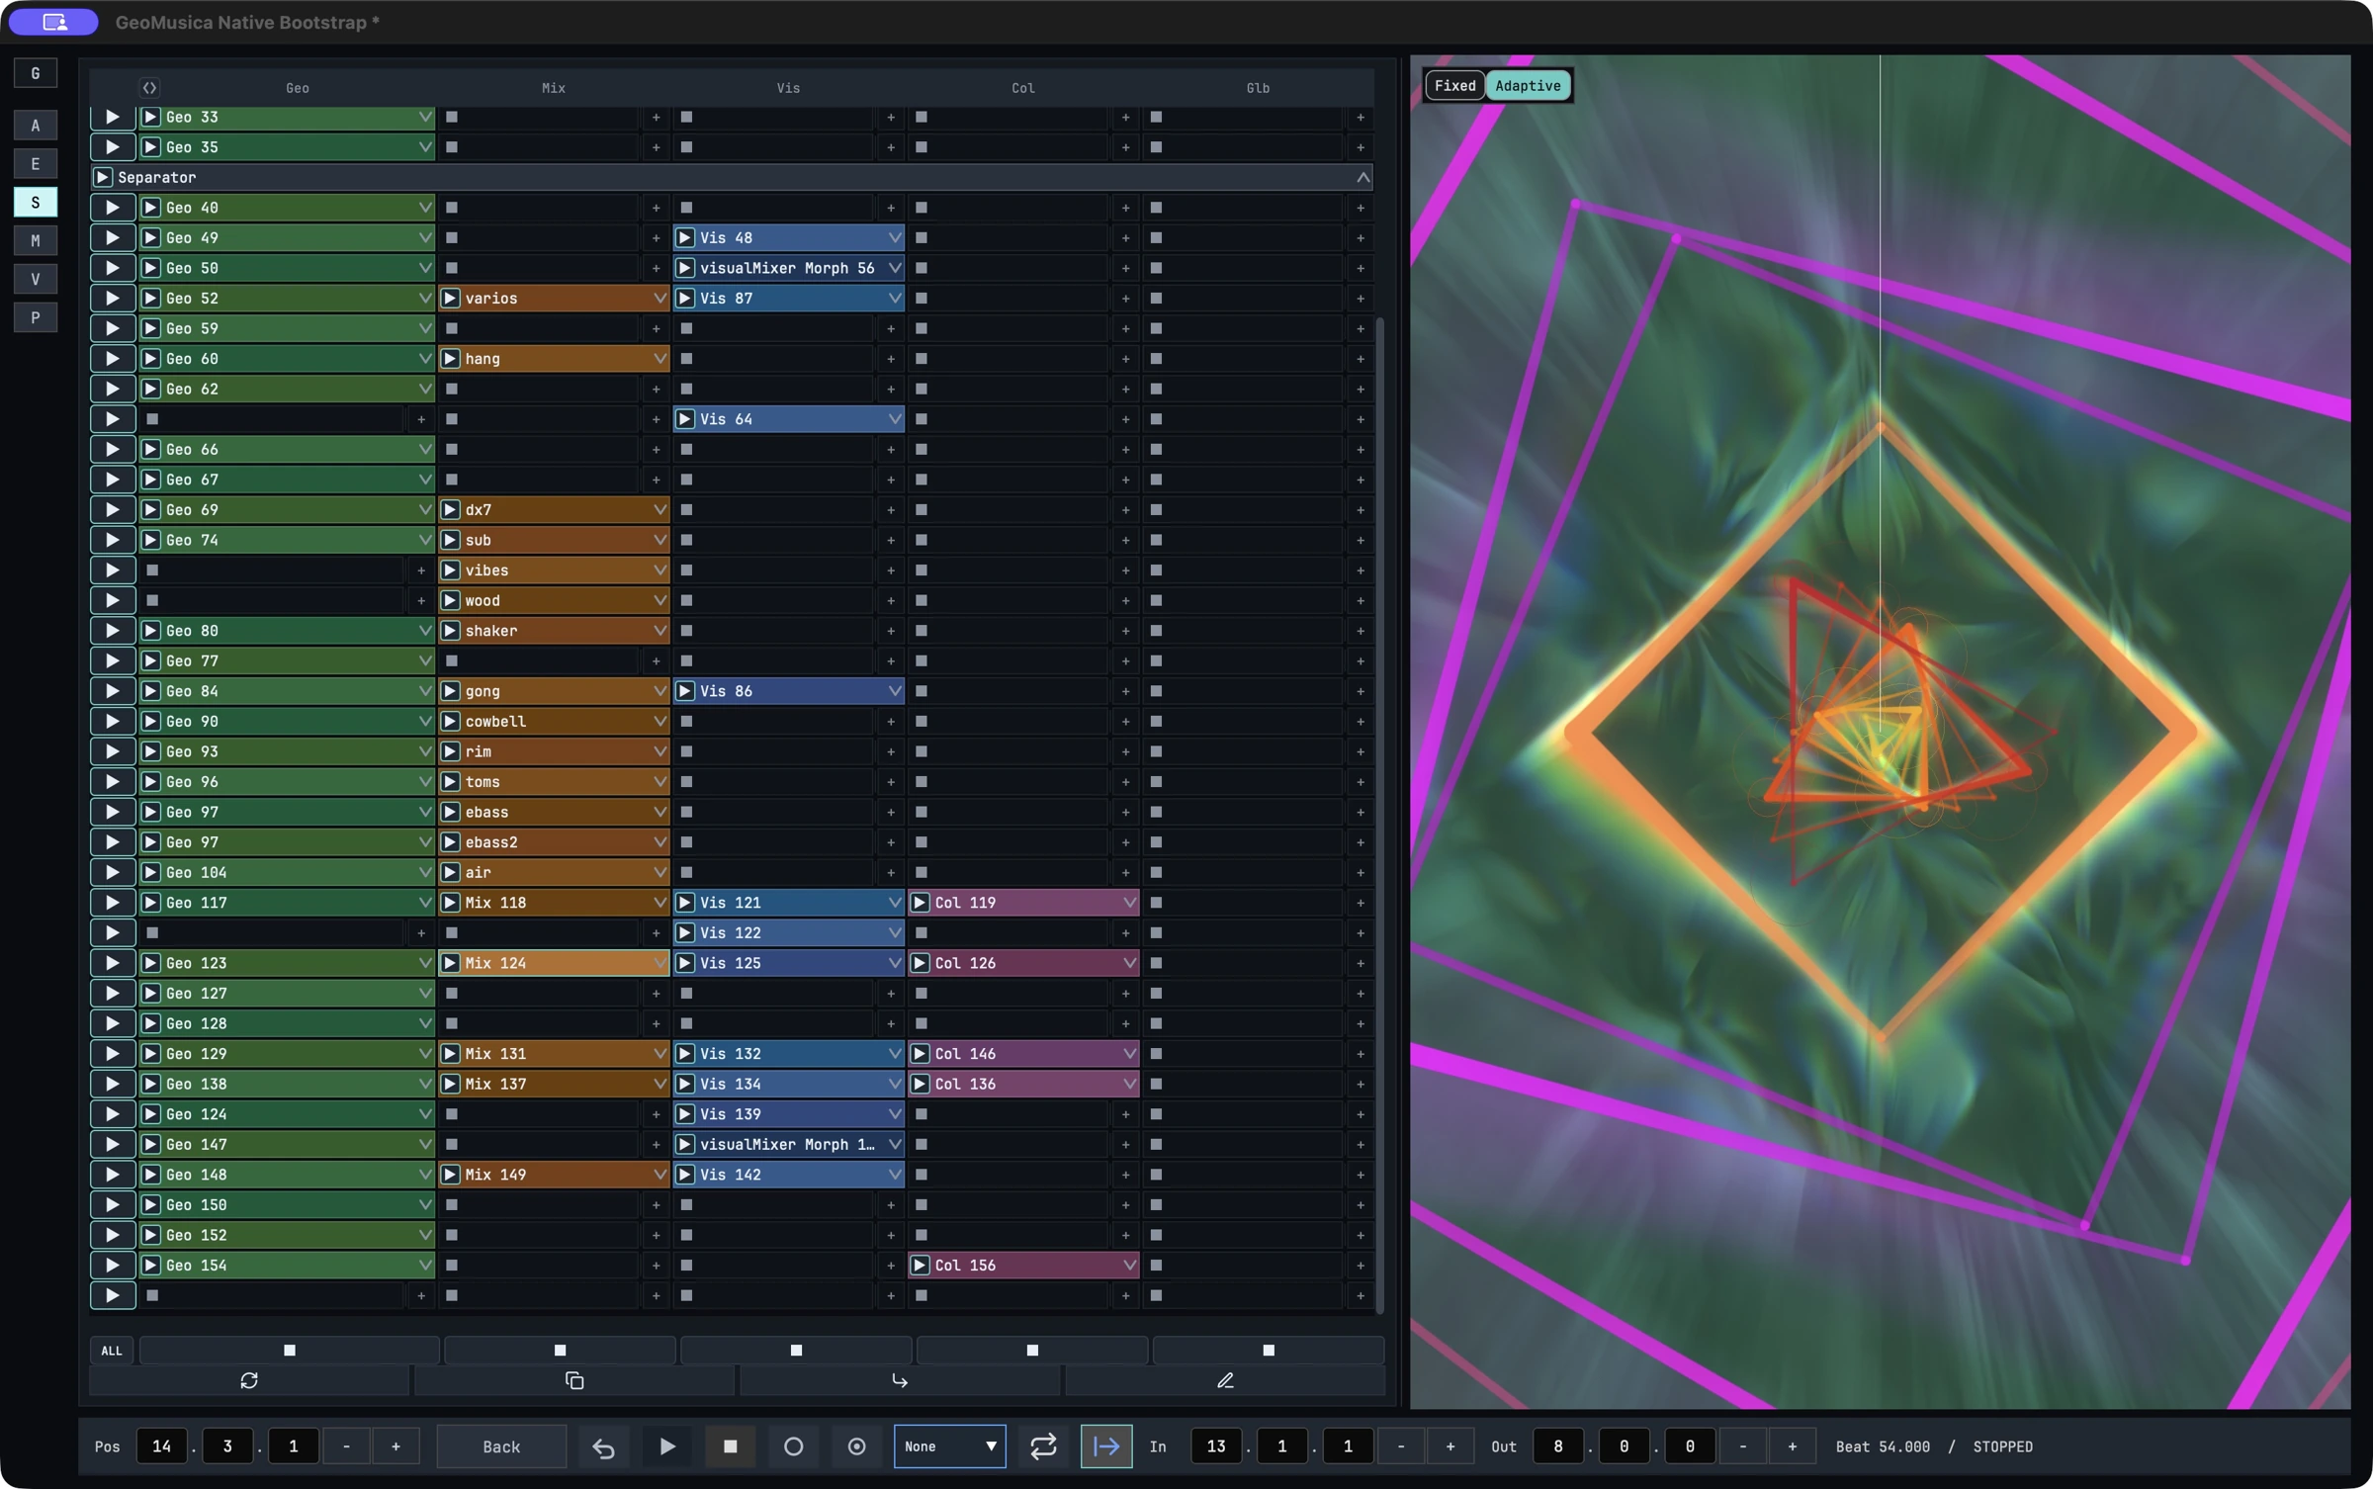Collapse the Separator section chevron
Screen dimensions: 2373x1489
click(x=1362, y=178)
